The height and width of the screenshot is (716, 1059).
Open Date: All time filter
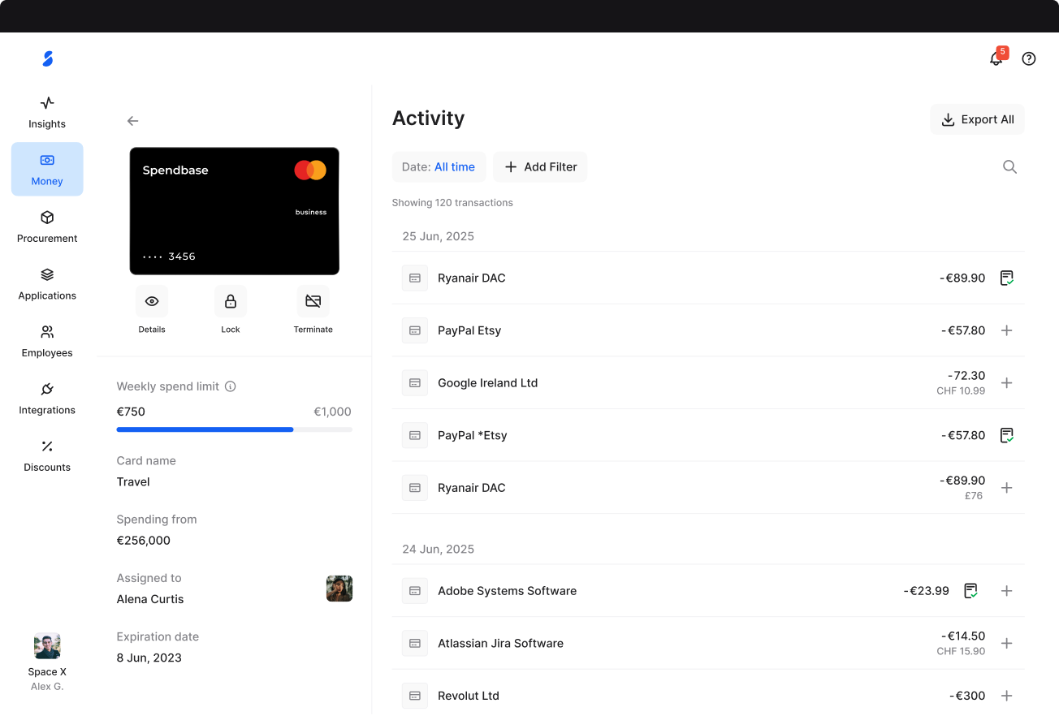(439, 166)
